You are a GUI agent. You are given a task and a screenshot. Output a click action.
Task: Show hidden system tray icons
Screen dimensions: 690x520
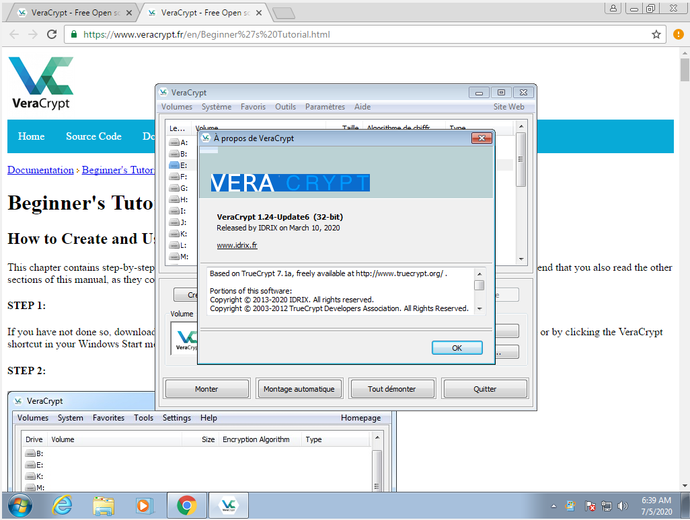pyautogui.click(x=553, y=507)
